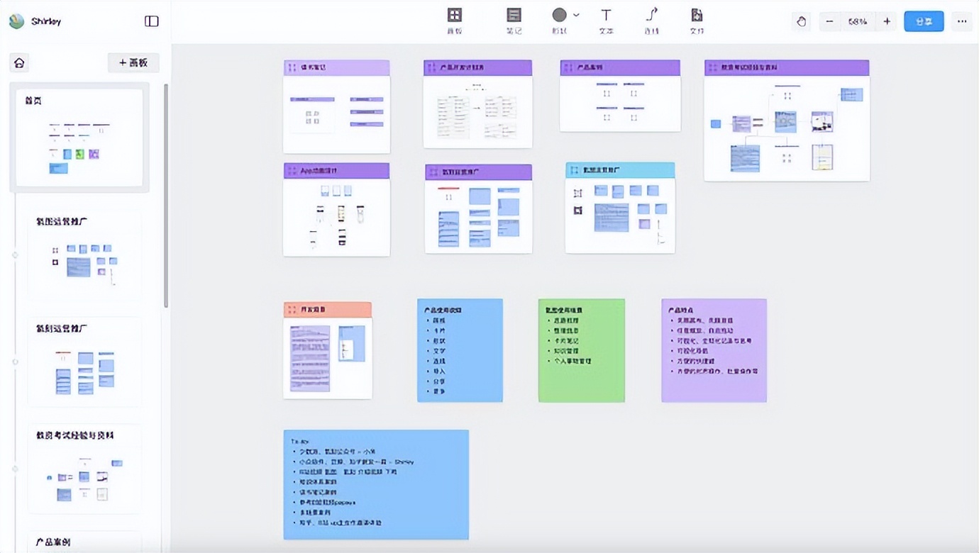
Task: Click the grid icon on the orange-header frame
Action: pyautogui.click(x=292, y=310)
